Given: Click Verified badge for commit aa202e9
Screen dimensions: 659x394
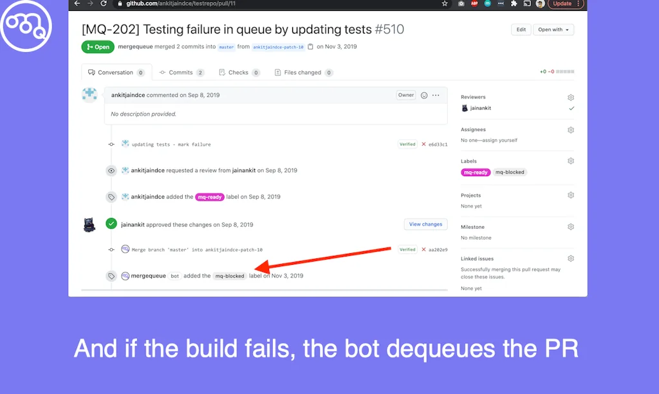Looking at the screenshot, I should [407, 249].
